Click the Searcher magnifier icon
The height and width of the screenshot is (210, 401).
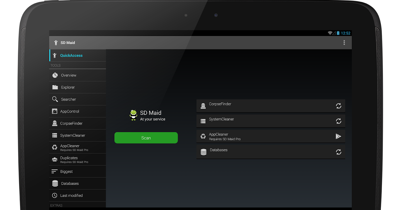55,99
